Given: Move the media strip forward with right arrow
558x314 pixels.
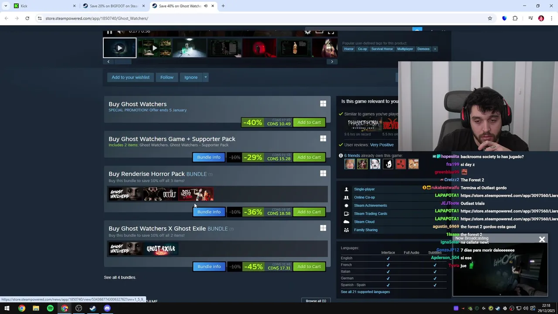Looking at the screenshot, I should click(332, 61).
